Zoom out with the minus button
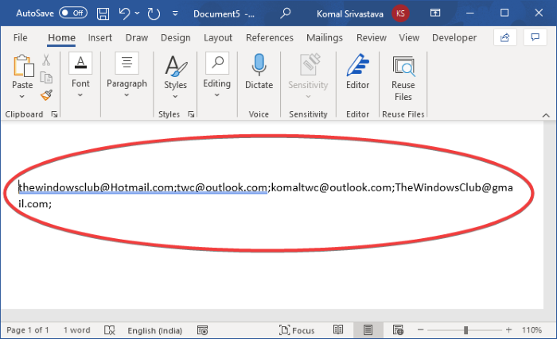This screenshot has width=557, height=339. pyautogui.click(x=421, y=330)
